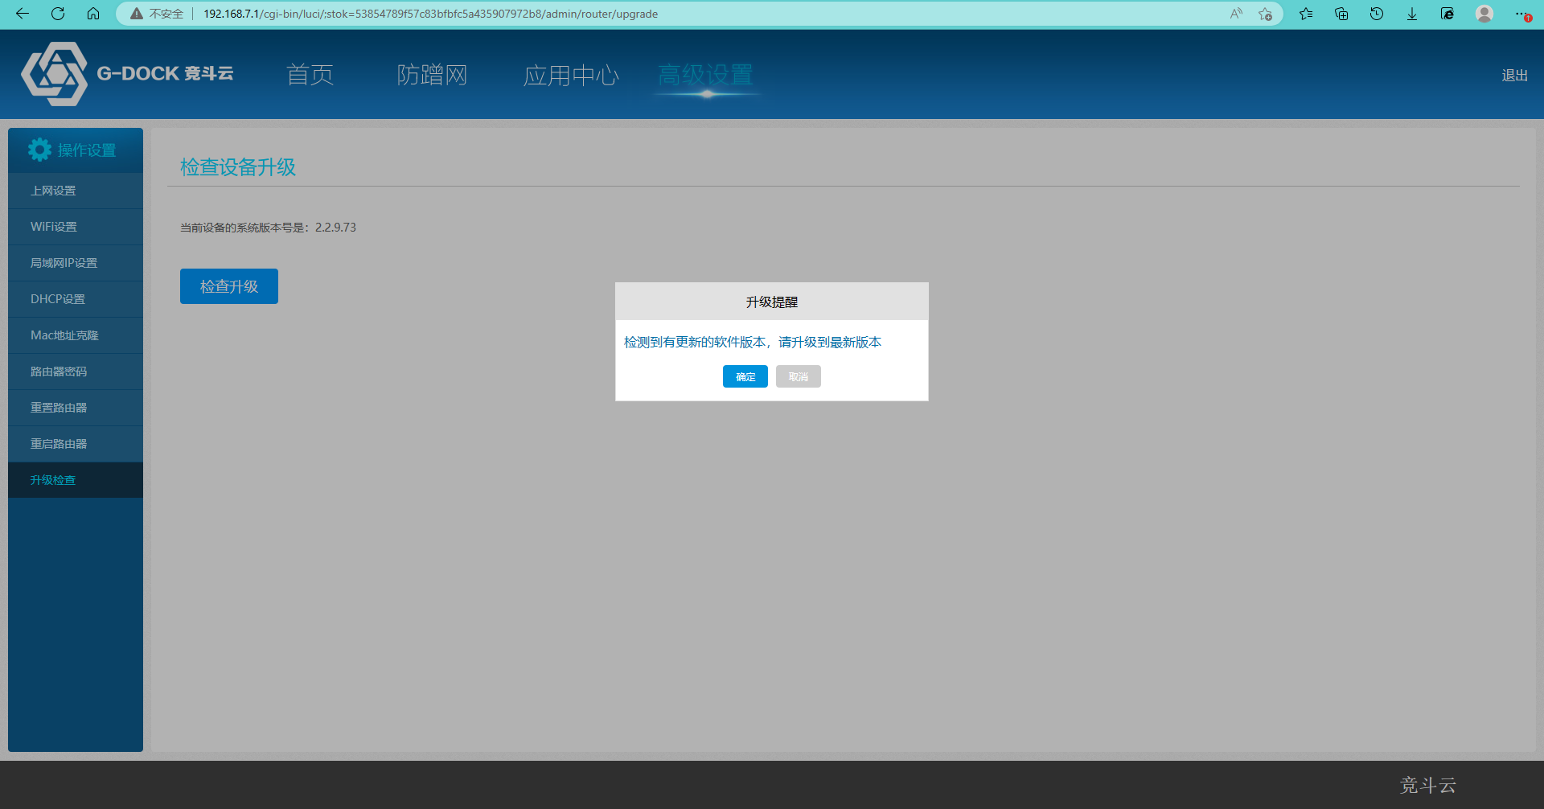Dismiss dialog with 取消 button
The height and width of the screenshot is (809, 1544).
[x=799, y=376]
